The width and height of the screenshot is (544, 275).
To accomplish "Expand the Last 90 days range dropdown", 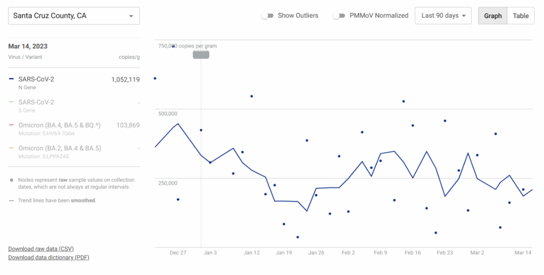I will [x=442, y=16].
